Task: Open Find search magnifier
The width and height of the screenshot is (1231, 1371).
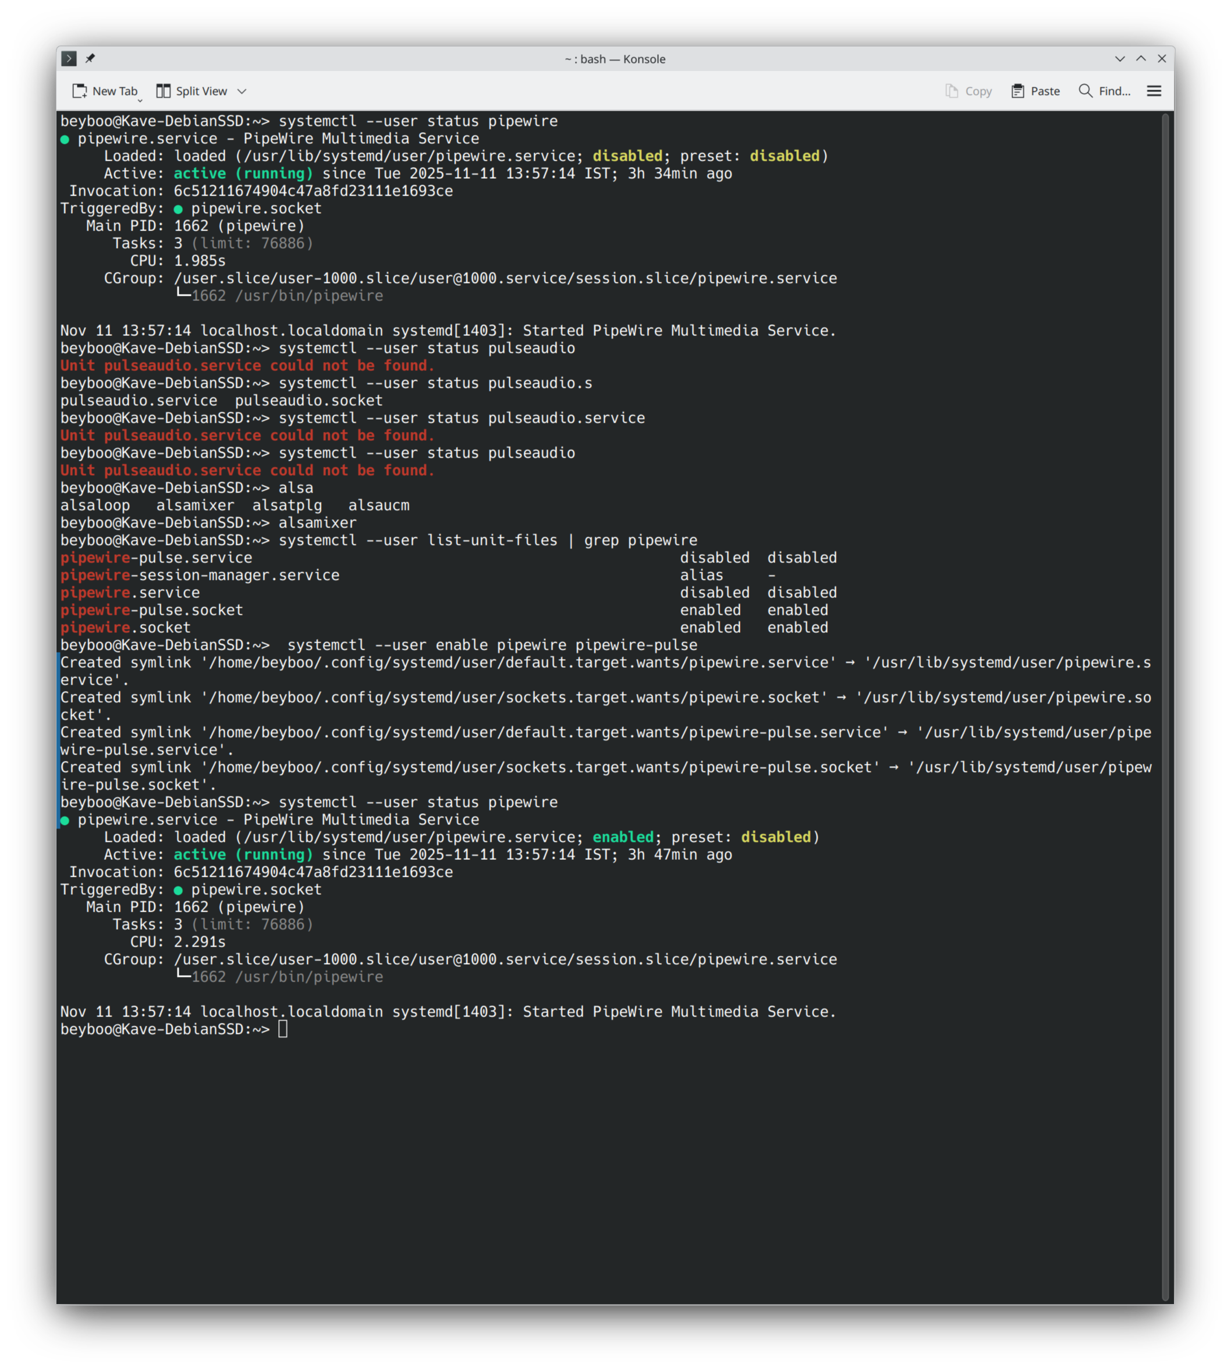Action: [x=1085, y=91]
